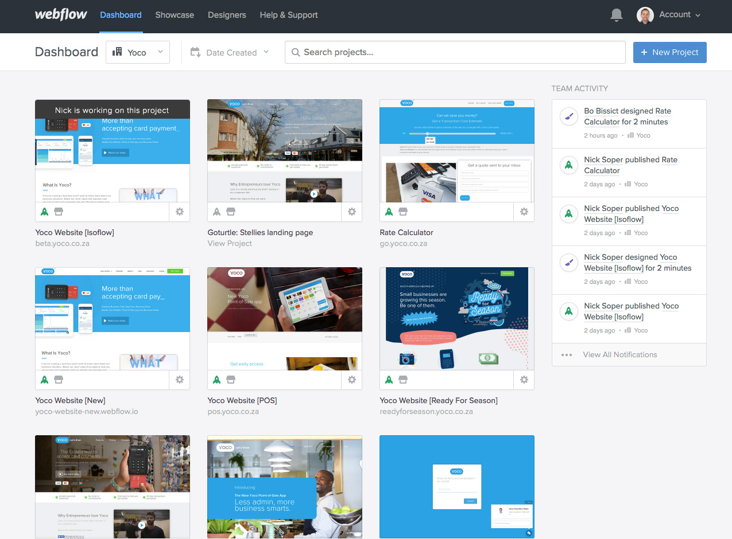This screenshot has height=539, width=732.
Task: Click the rocket publish icon on Rate Calculator card
Action: click(389, 212)
